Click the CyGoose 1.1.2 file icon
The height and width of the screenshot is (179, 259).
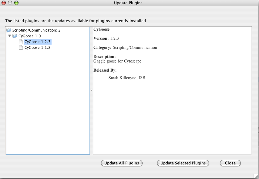(x=21, y=48)
